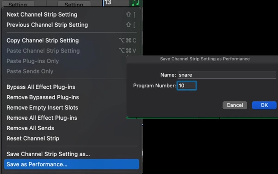Click the green music notes icon
The image size is (278, 174).
tap(135, 3)
